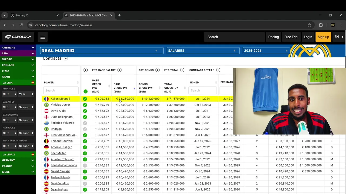Expand the England sidebar section
Viewport: 346px width, 194px height.
point(18,65)
